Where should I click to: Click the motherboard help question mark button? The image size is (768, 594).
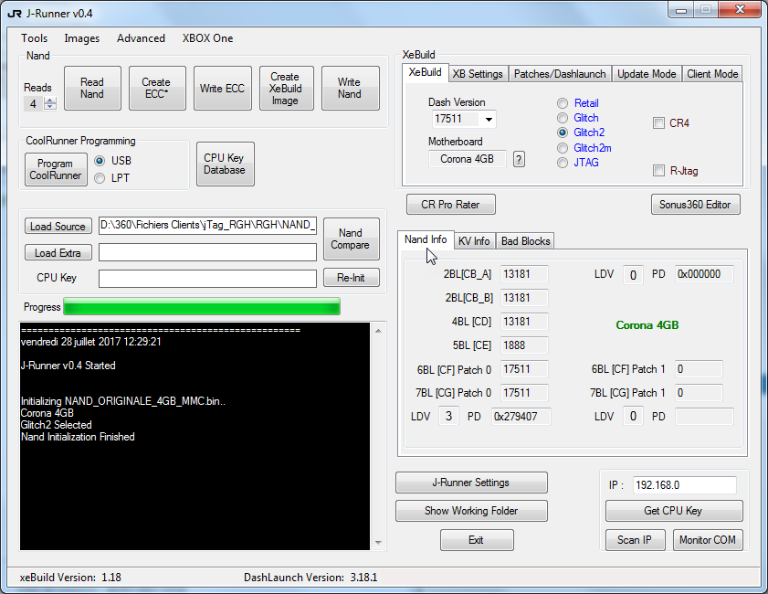[520, 159]
